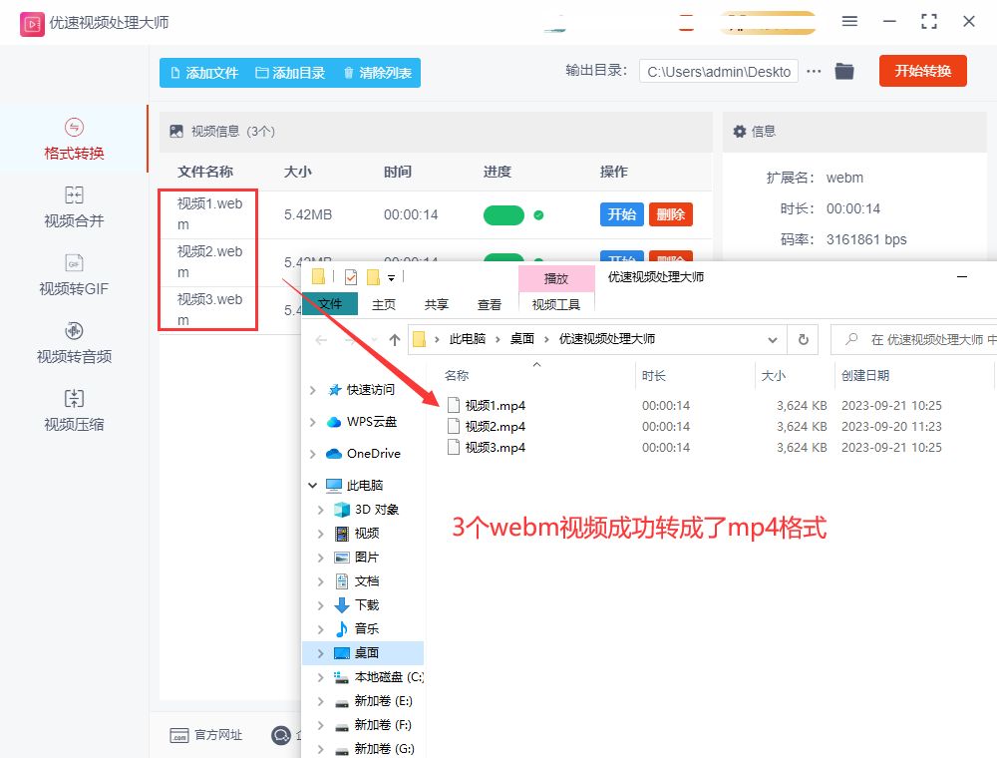
Task: Click the Explorer refresh button
Action: click(803, 339)
